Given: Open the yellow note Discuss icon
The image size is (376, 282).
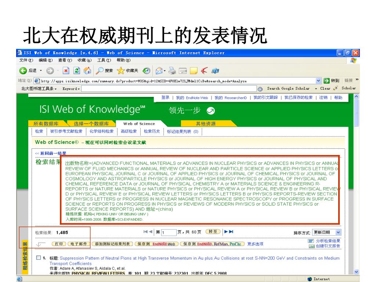Looking at the screenshot, I should pyautogui.click(x=194, y=70).
